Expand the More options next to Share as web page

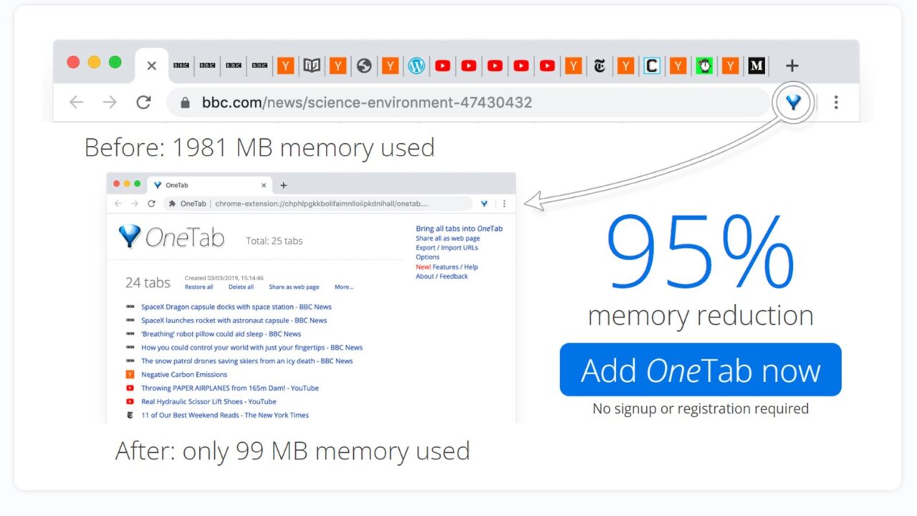(344, 287)
